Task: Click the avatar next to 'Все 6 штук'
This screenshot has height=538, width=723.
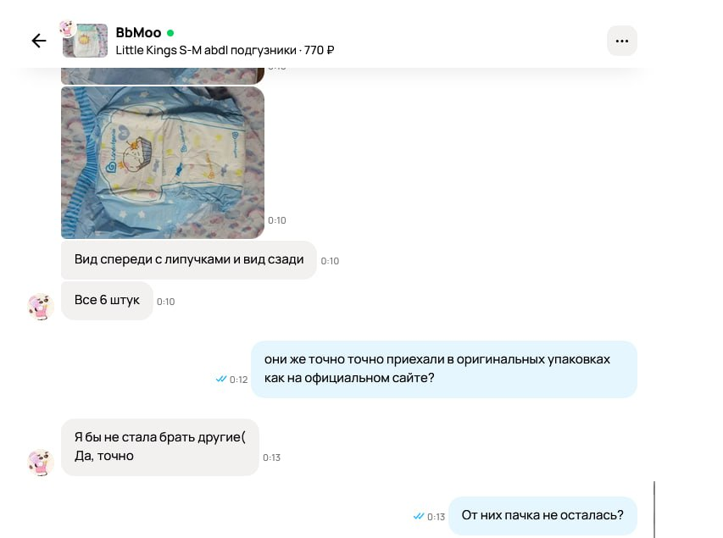Action: pos(41,307)
